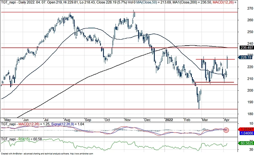Click the 270 price axis label

[250, 8]
